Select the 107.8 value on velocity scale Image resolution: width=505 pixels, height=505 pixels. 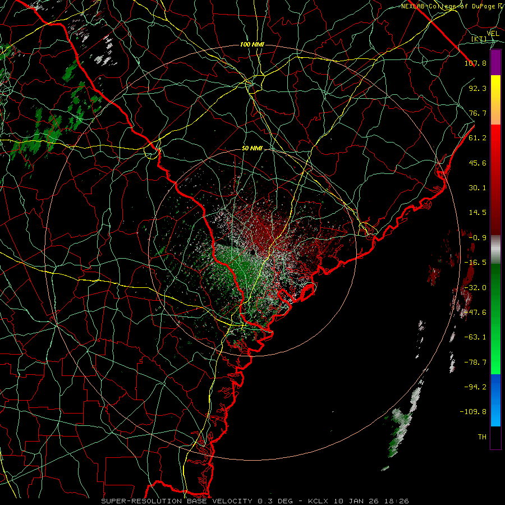coord(475,63)
